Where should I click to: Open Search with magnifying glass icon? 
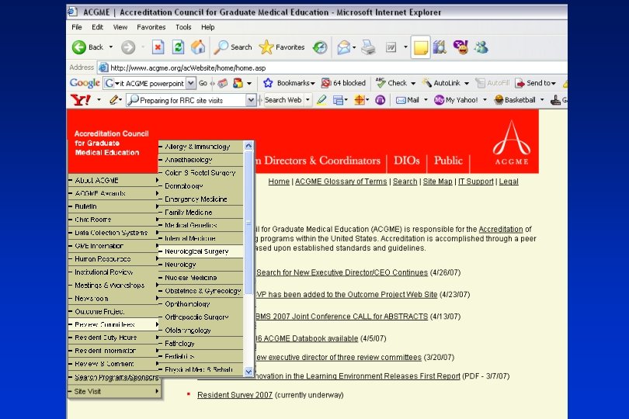[233, 47]
